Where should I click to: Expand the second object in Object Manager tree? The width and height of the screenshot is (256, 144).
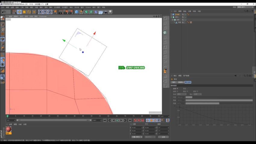(172, 17)
